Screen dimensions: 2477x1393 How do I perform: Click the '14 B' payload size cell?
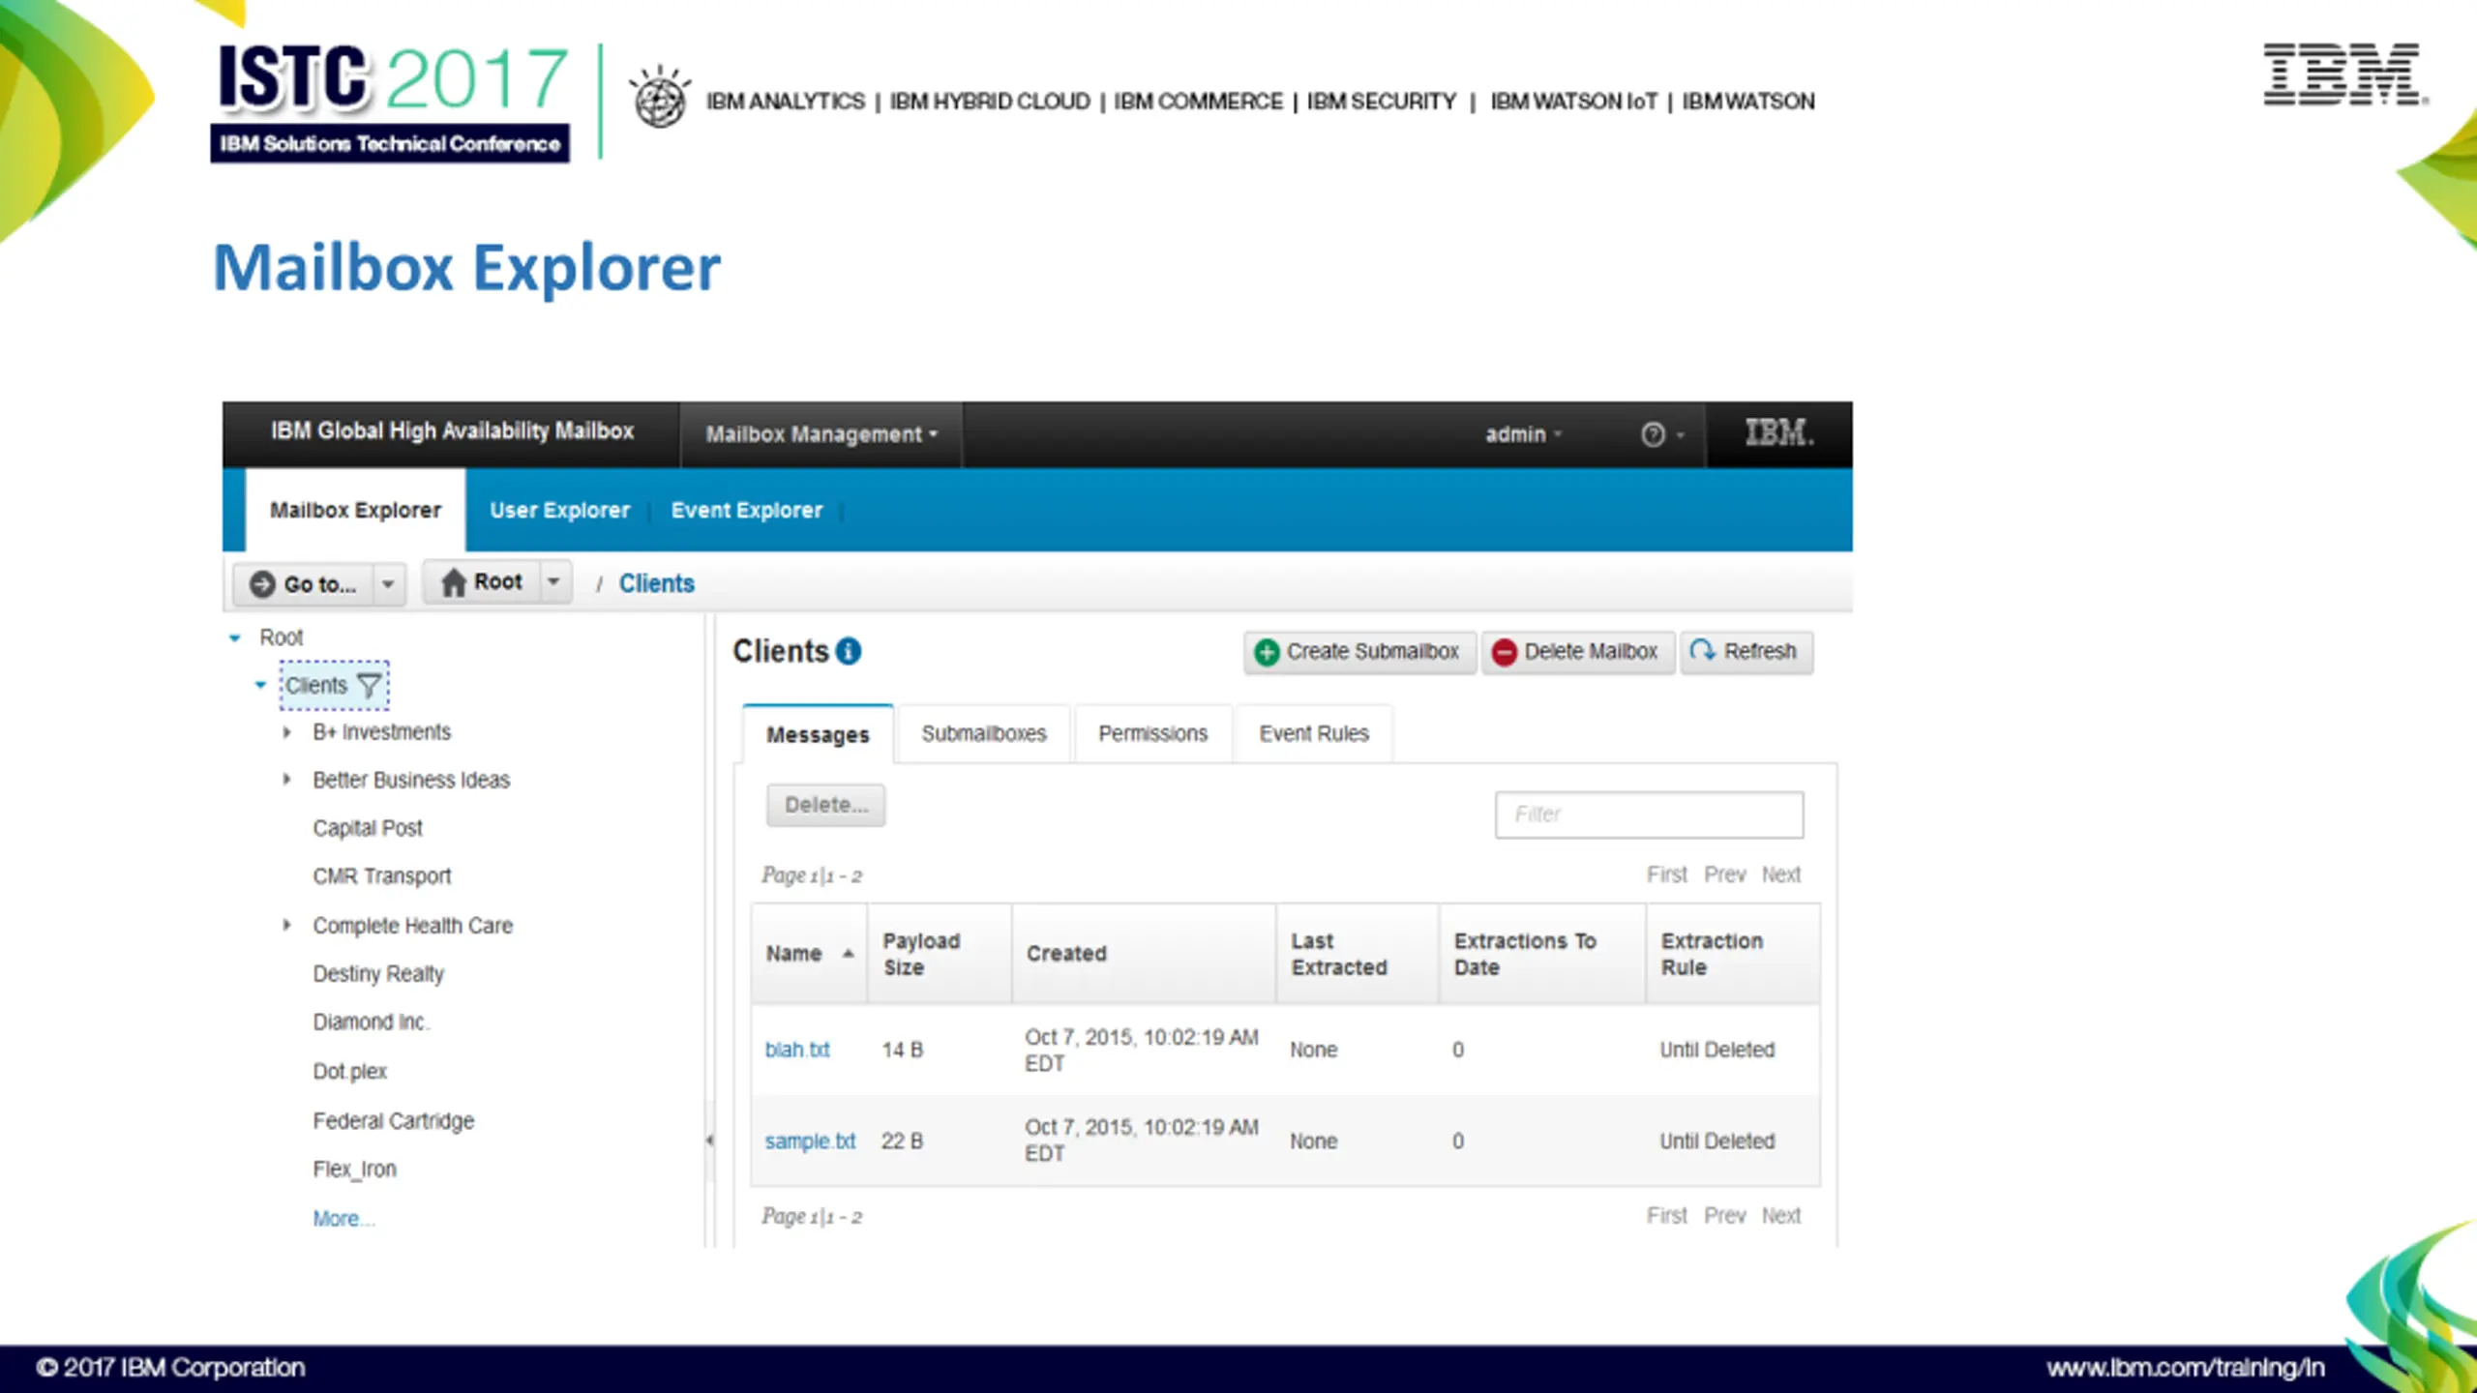[902, 1050]
